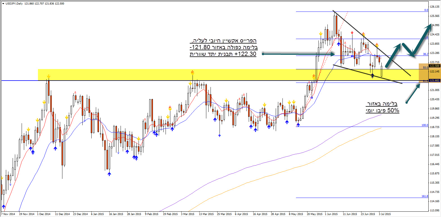Click the 123.855 price axis label
The width and height of the screenshot is (441, 217).
click(435, 44)
